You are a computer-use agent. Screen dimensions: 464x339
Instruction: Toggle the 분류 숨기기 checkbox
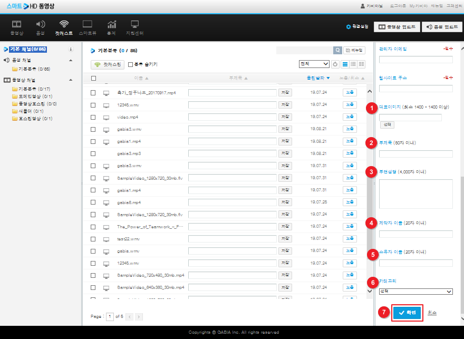point(131,65)
